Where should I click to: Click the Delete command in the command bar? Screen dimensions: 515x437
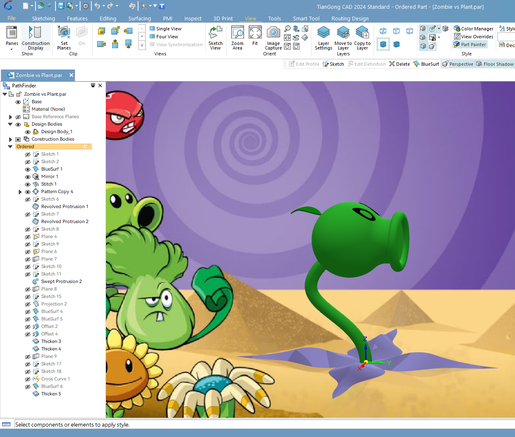[399, 64]
